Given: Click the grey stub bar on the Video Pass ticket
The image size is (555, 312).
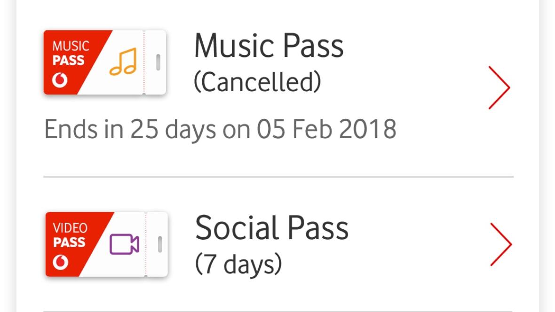Looking at the screenshot, I should [159, 244].
